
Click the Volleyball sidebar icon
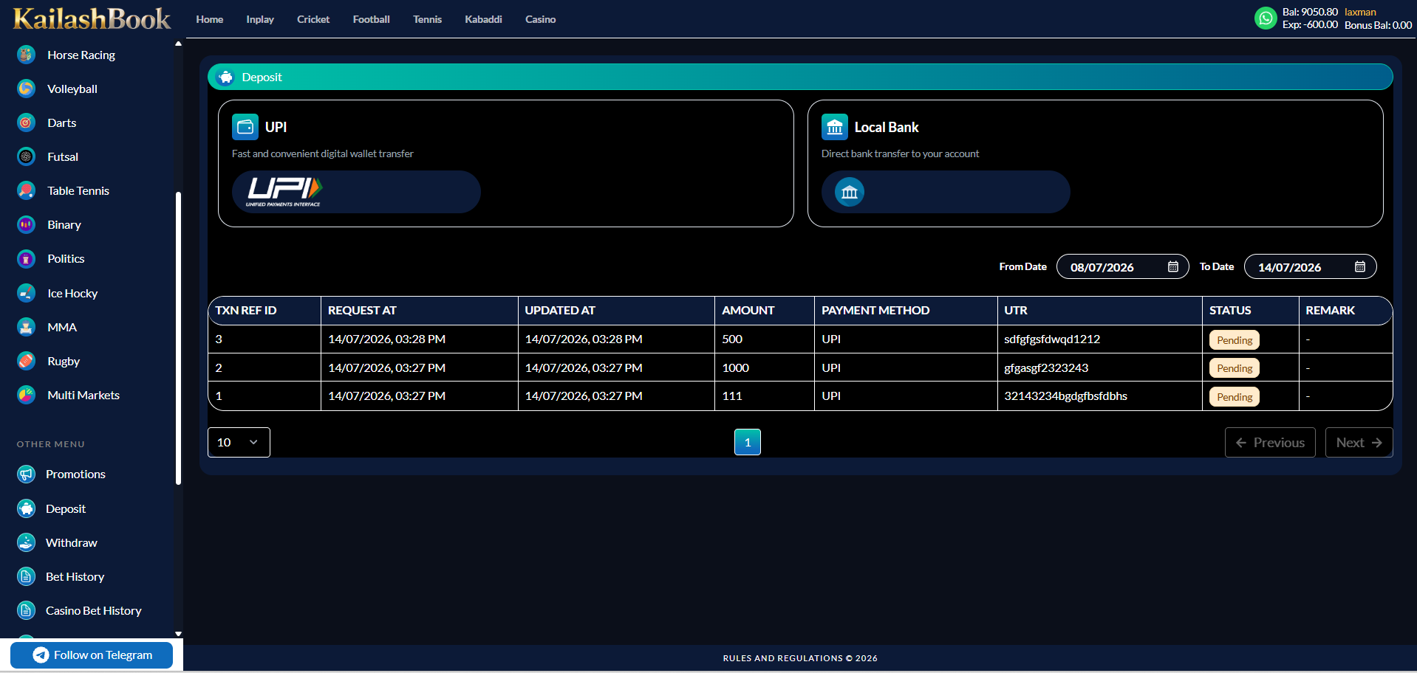(x=26, y=89)
